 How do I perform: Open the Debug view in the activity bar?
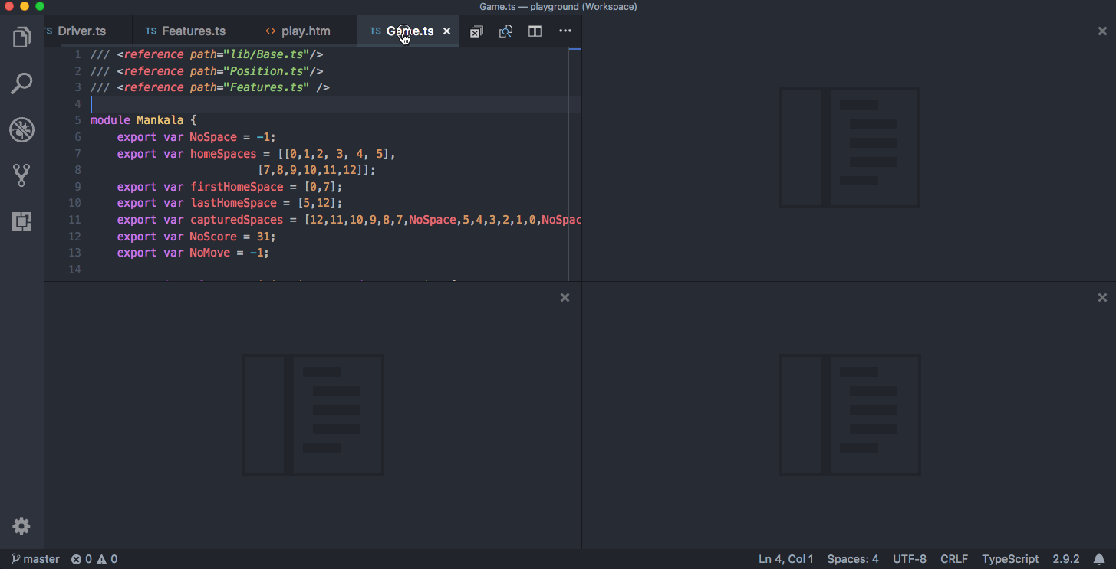pos(21,129)
